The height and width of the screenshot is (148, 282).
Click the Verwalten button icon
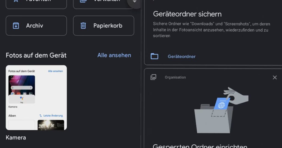[83, 1]
